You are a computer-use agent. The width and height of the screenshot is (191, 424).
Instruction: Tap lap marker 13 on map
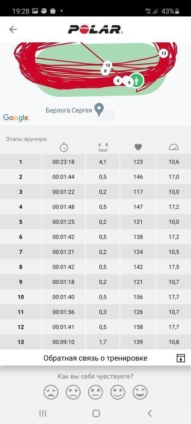(x=163, y=53)
